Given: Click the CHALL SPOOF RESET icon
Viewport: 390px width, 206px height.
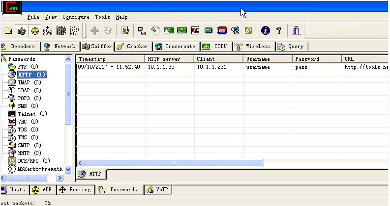Looking at the screenshot, I should tap(61, 31).
